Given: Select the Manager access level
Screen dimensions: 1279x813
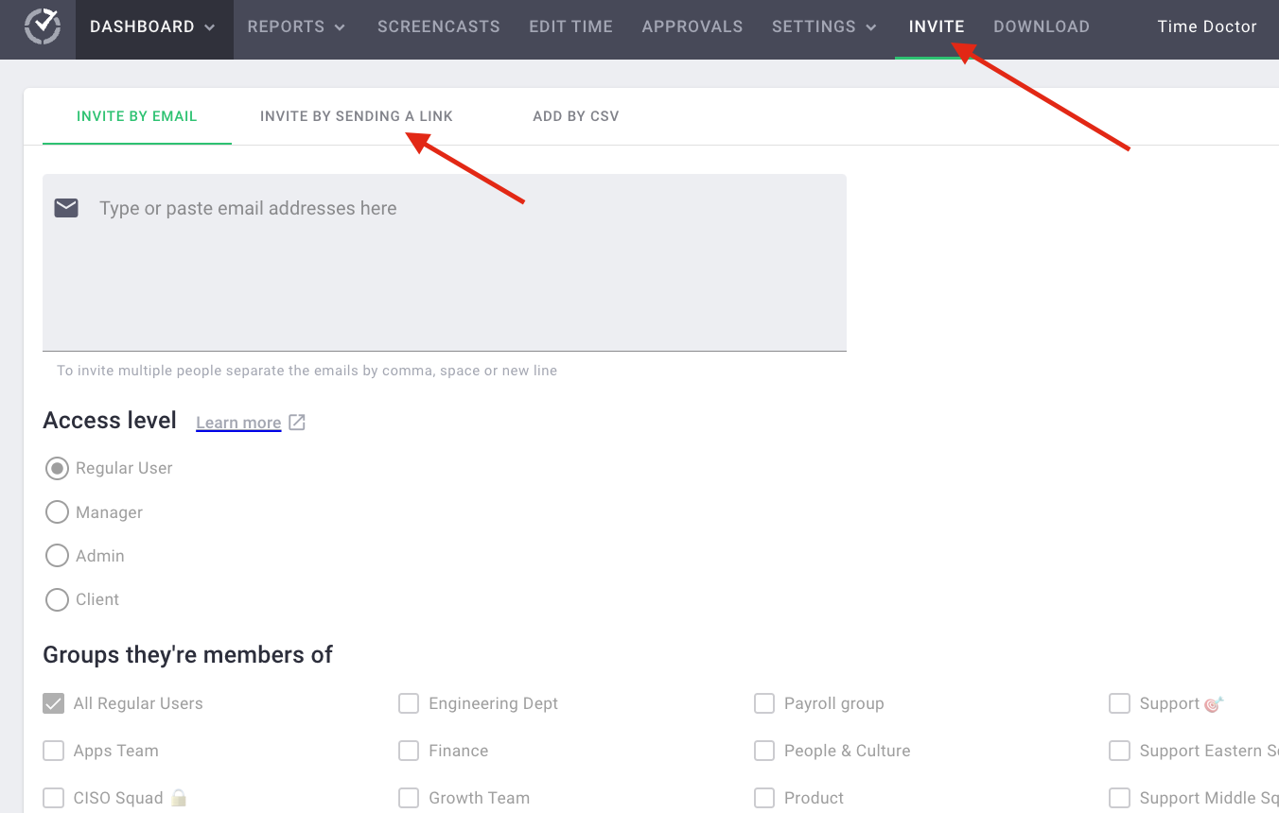Looking at the screenshot, I should tap(57, 511).
